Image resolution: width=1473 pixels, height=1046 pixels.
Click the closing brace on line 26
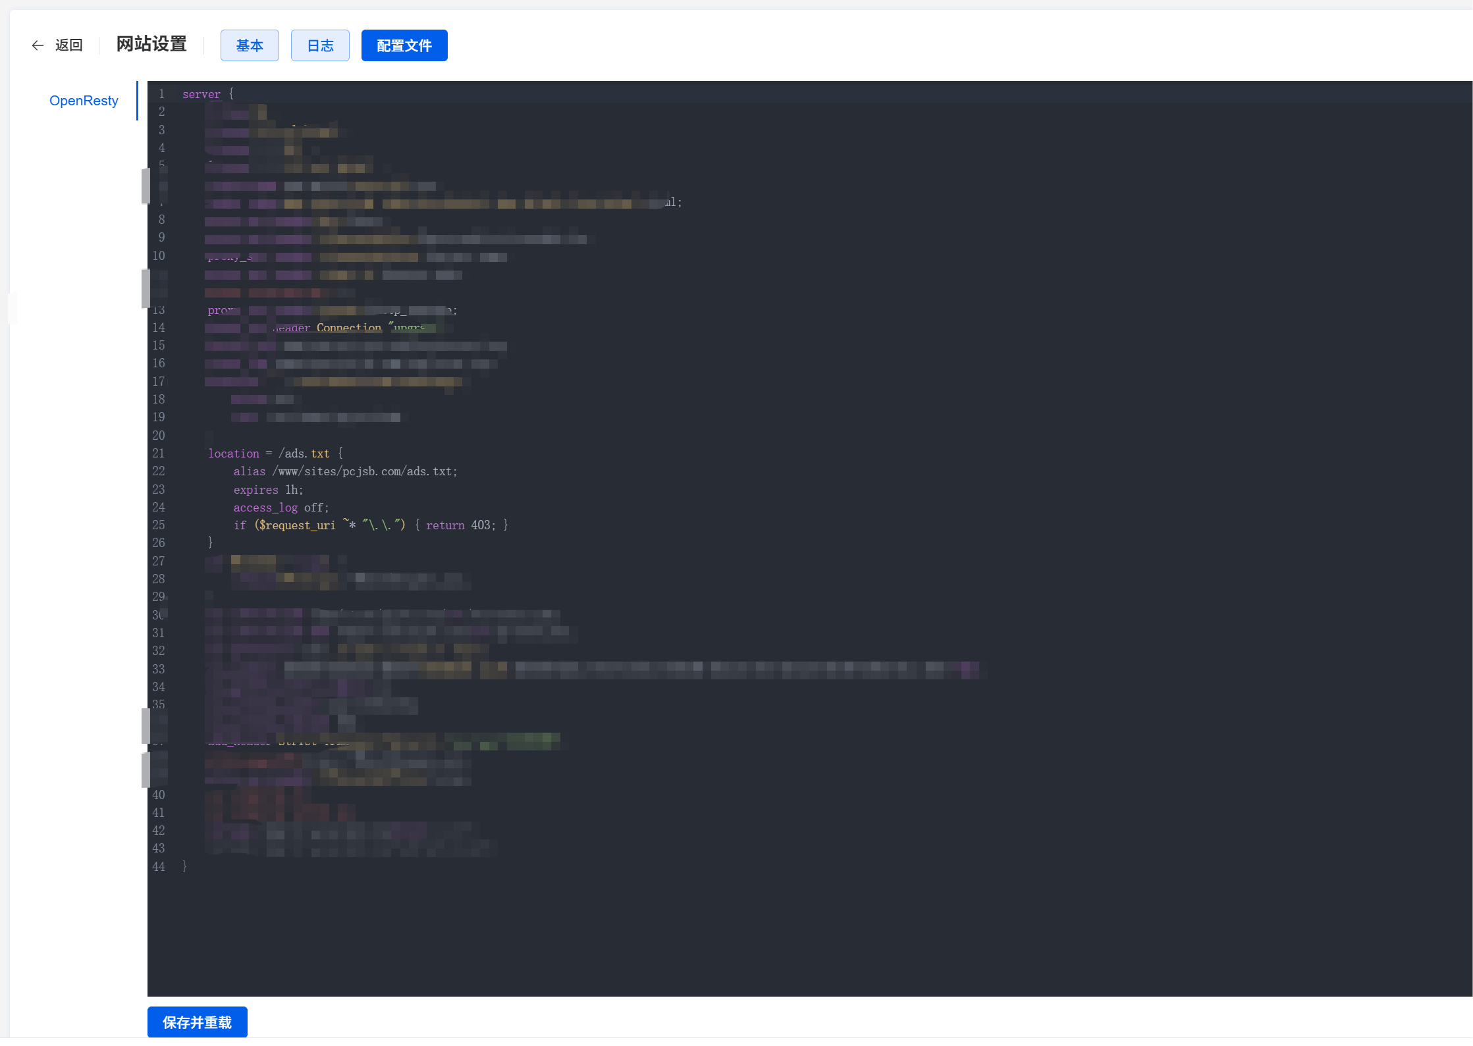(210, 542)
